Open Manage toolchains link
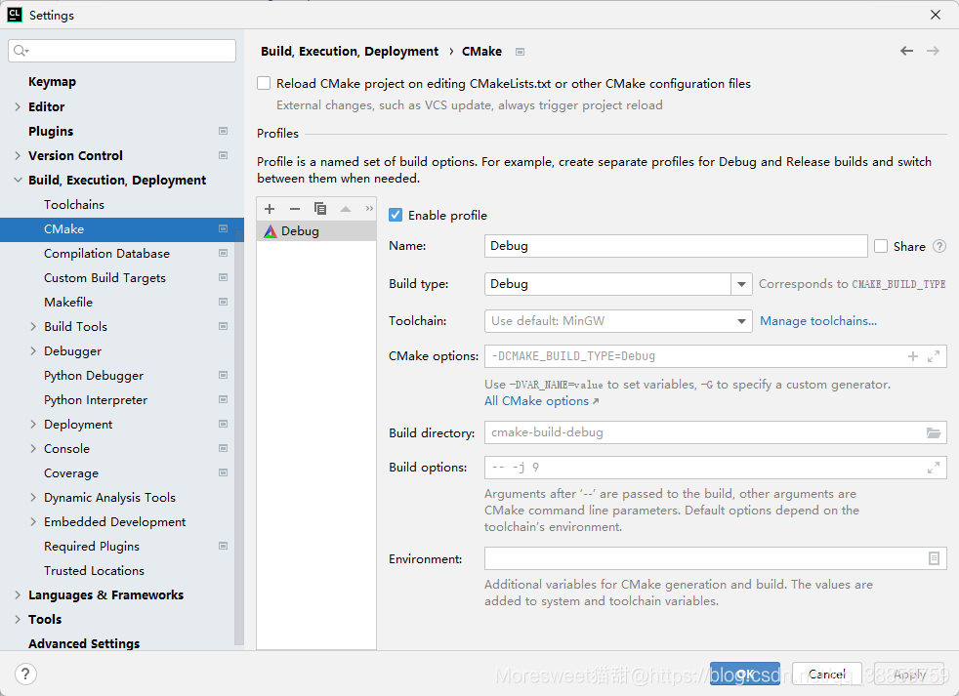This screenshot has height=696, width=959. point(818,321)
